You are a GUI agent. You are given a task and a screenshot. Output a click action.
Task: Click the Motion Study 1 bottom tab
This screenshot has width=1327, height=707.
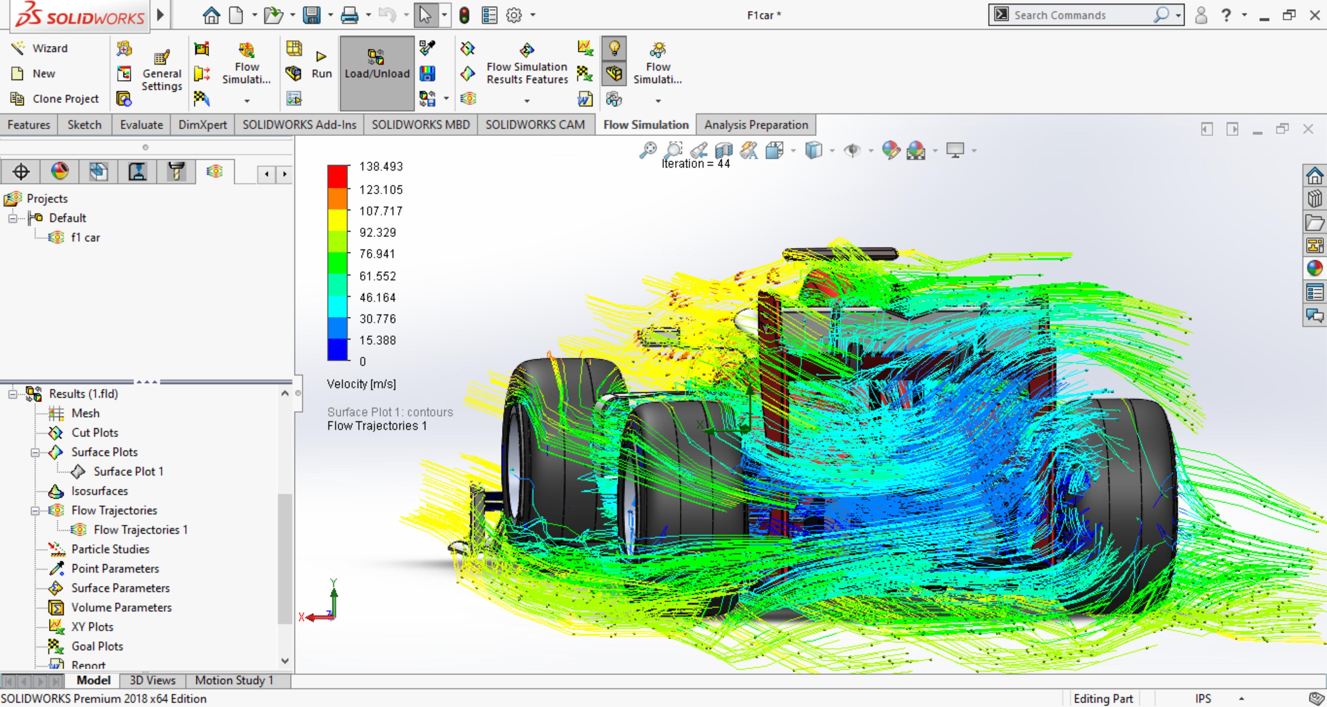point(234,680)
